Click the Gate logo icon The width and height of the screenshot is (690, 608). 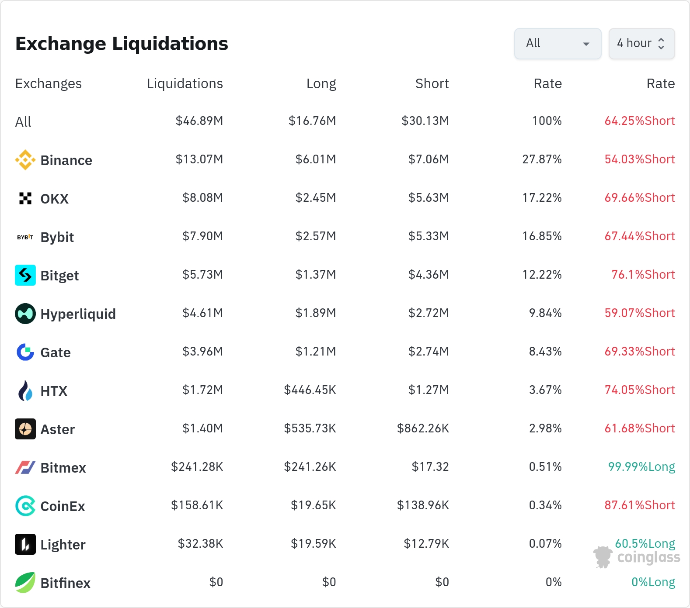point(25,352)
